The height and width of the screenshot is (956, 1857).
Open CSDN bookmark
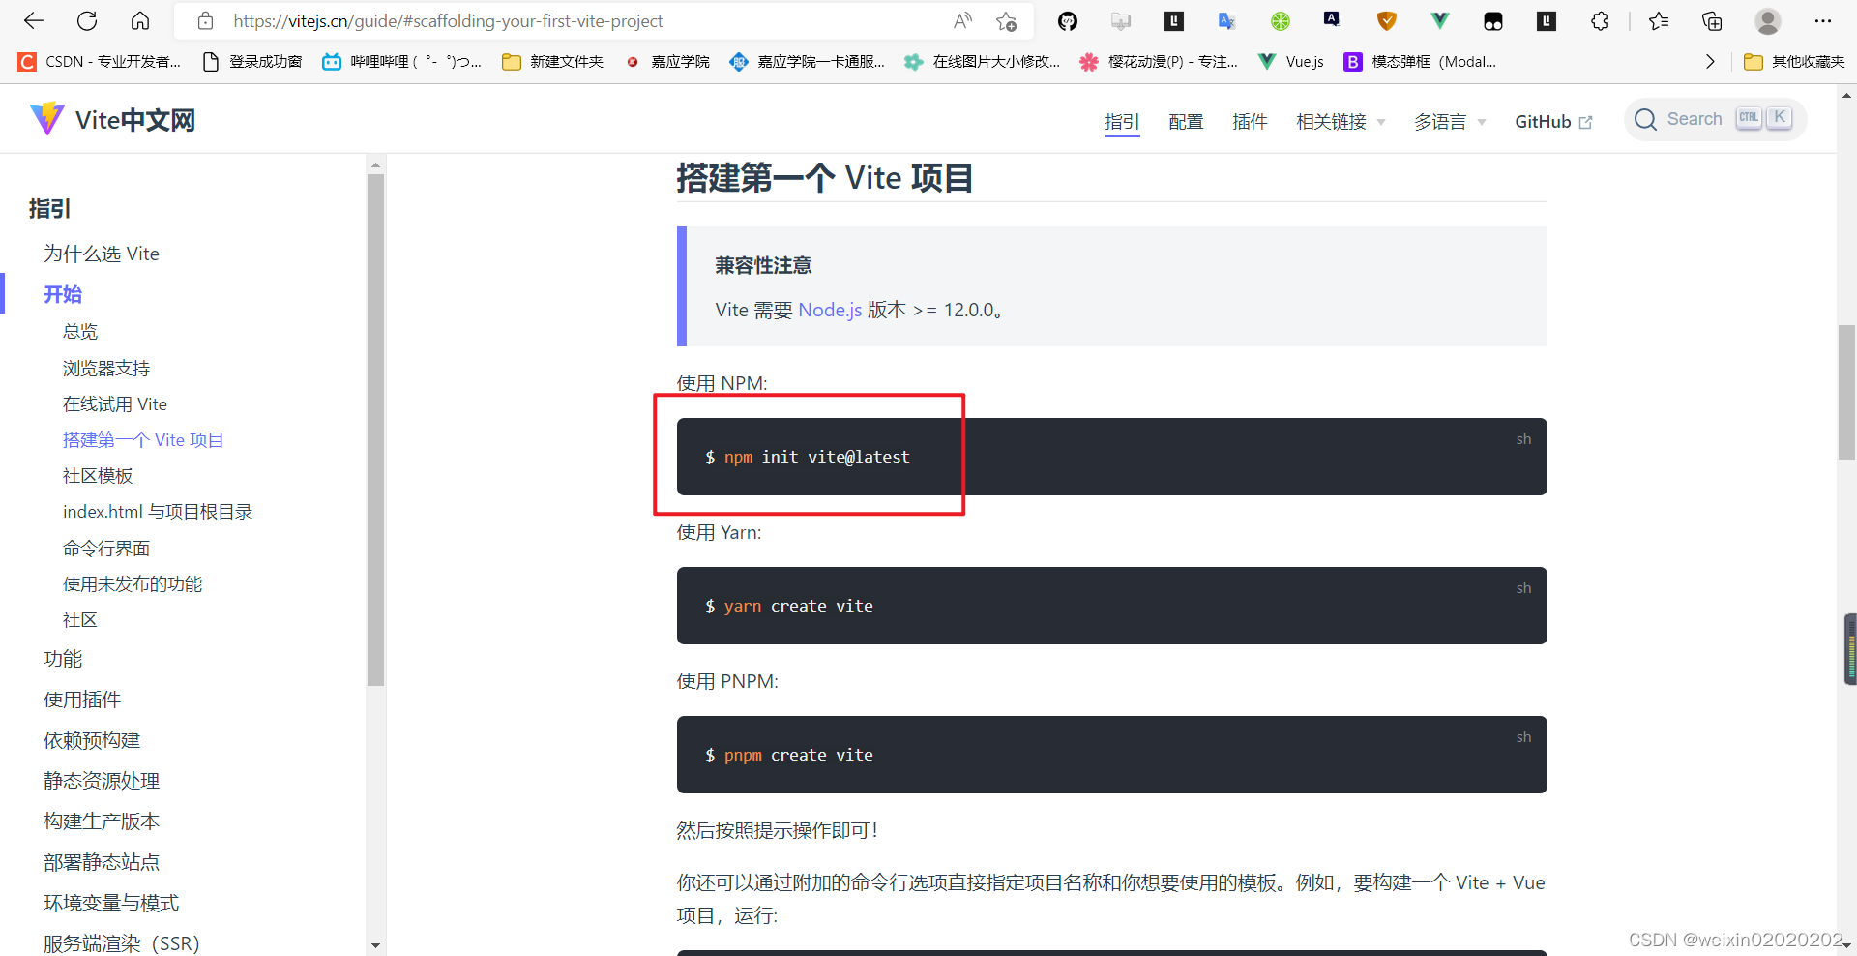(x=100, y=62)
